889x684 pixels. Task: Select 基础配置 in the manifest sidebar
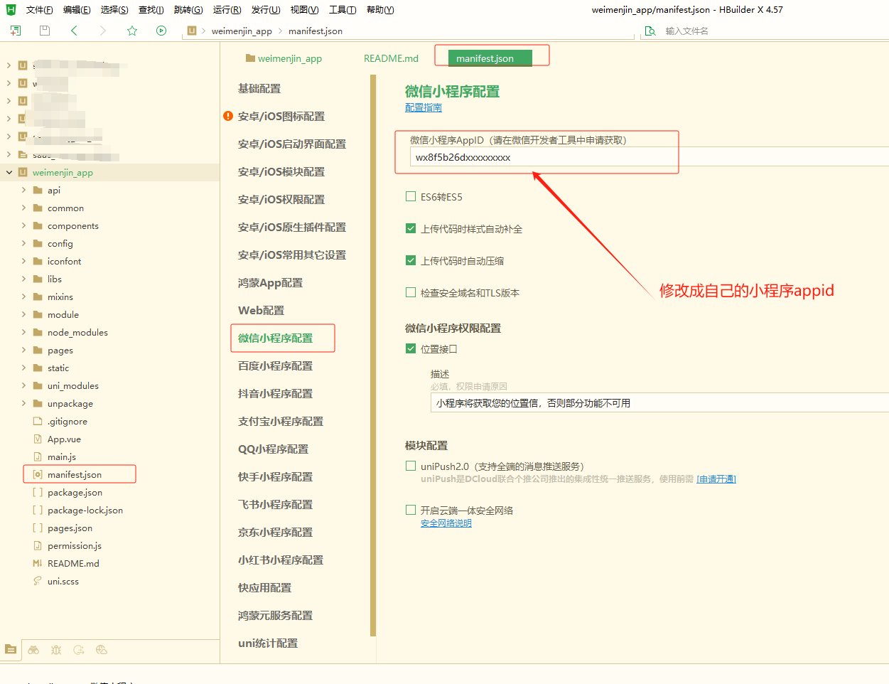click(x=259, y=88)
